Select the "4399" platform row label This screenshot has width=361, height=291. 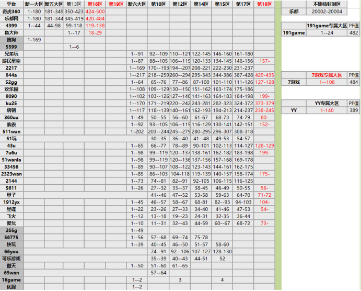(11, 26)
